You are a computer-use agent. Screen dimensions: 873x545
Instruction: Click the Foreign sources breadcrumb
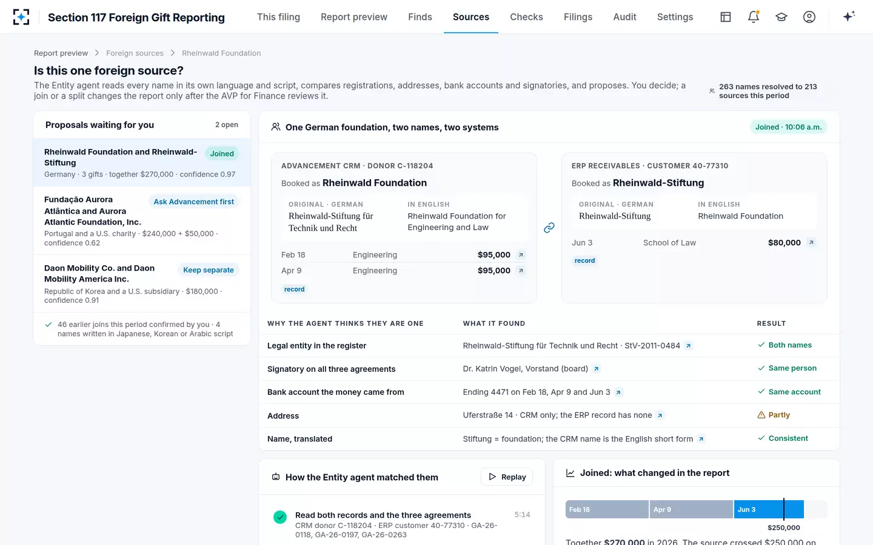pos(135,53)
